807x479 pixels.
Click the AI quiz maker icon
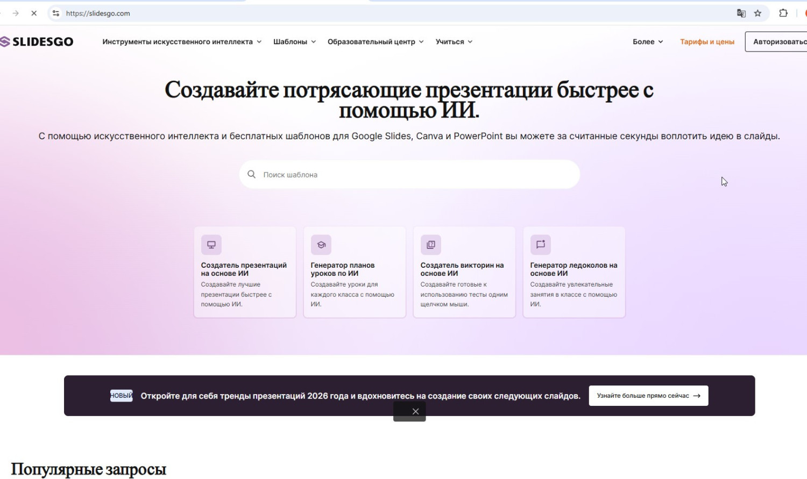[431, 245]
